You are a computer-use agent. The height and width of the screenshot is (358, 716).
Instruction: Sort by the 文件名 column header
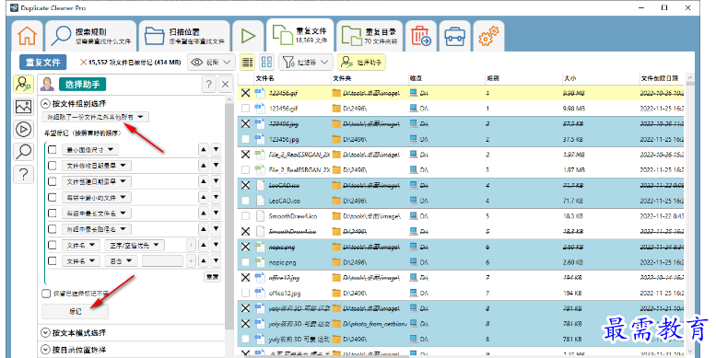264,78
